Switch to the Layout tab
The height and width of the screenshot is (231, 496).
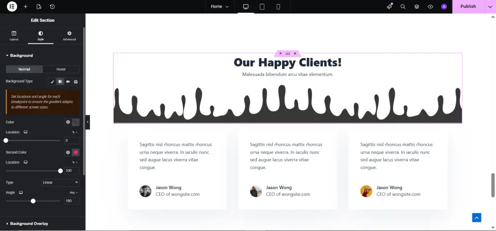13,36
